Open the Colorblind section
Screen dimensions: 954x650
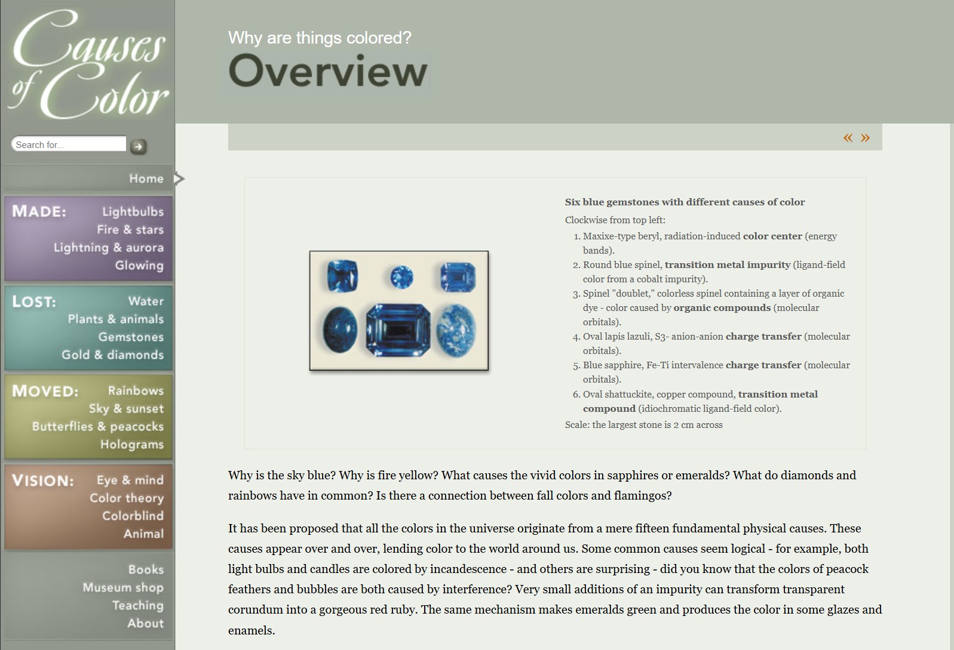tap(133, 516)
